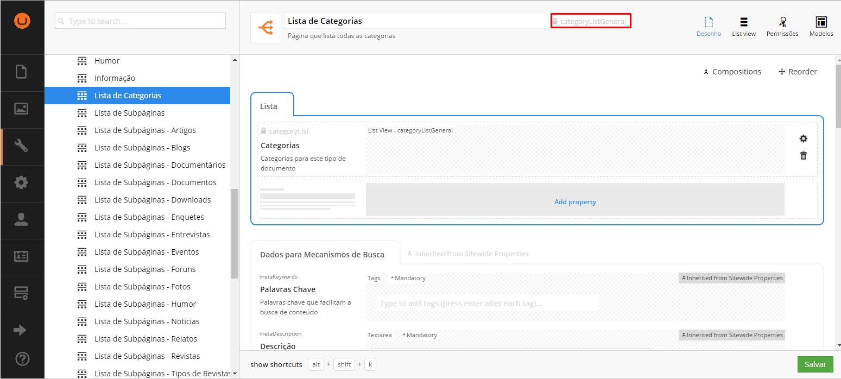Click the main editor vertical scrollbar
841x379 pixels.
coord(838,96)
